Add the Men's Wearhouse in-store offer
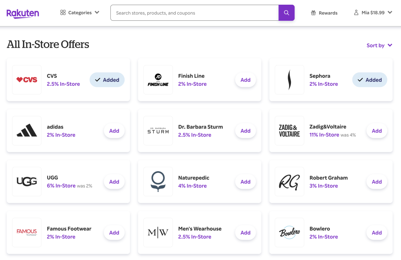401x260 pixels. point(246,233)
